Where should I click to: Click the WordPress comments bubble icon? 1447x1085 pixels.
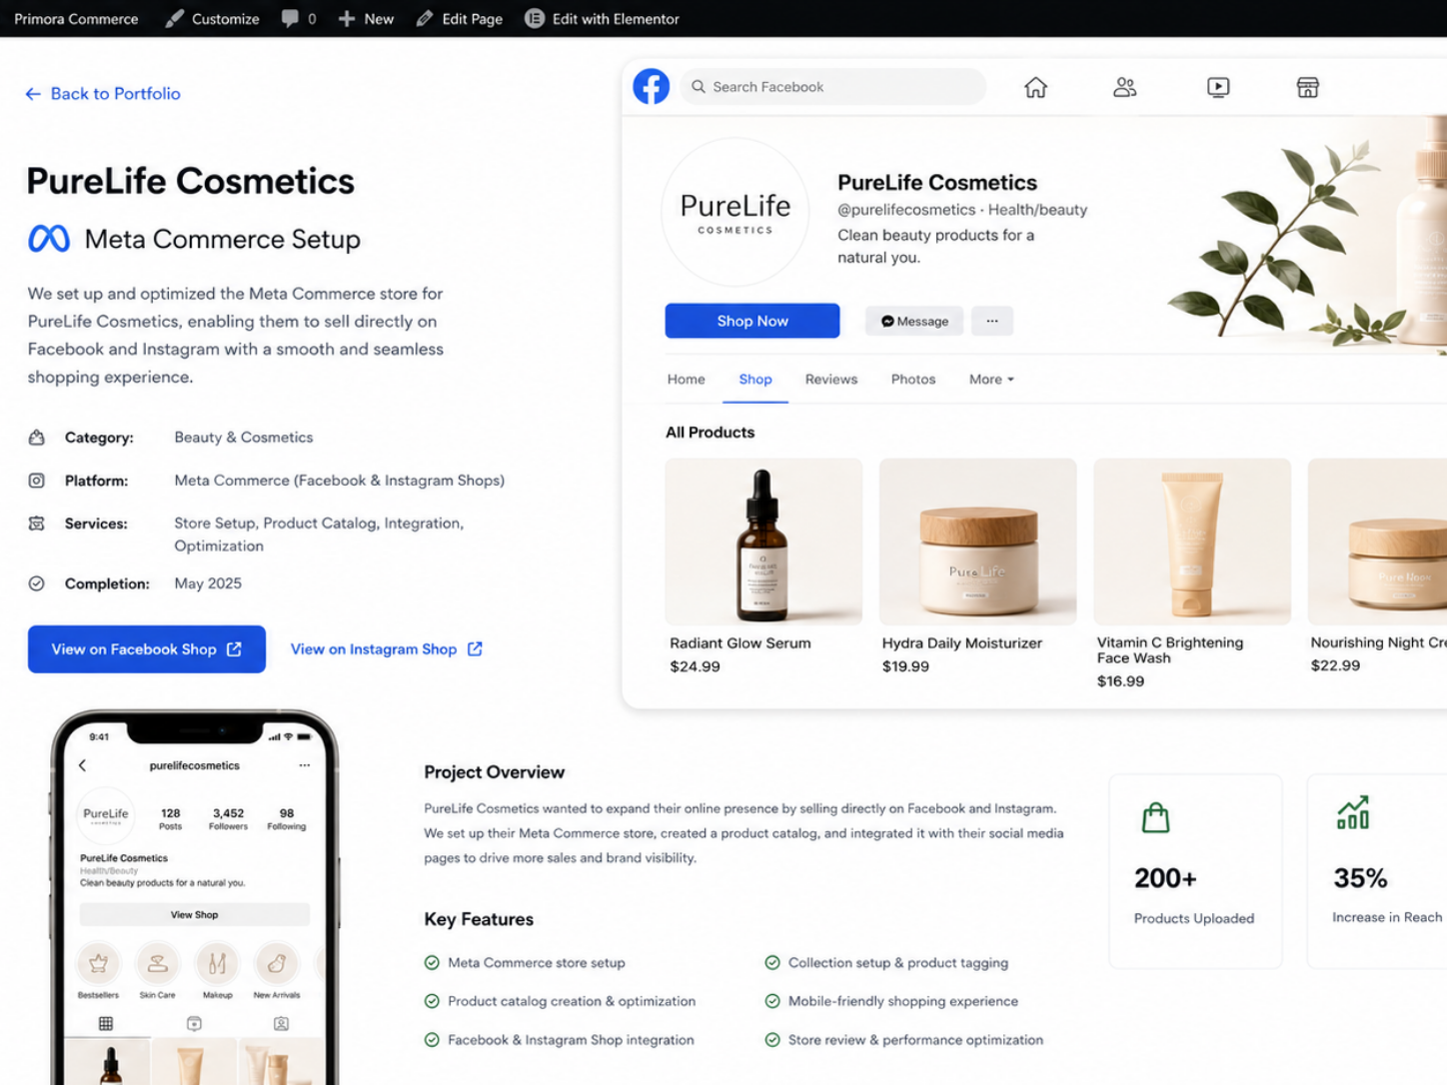290,18
